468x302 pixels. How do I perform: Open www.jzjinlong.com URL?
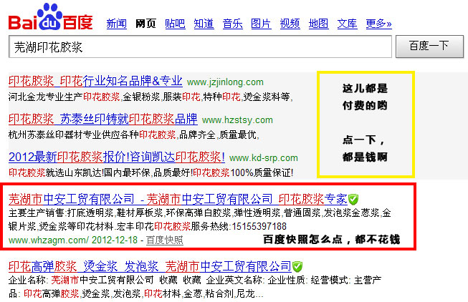tap(225, 82)
